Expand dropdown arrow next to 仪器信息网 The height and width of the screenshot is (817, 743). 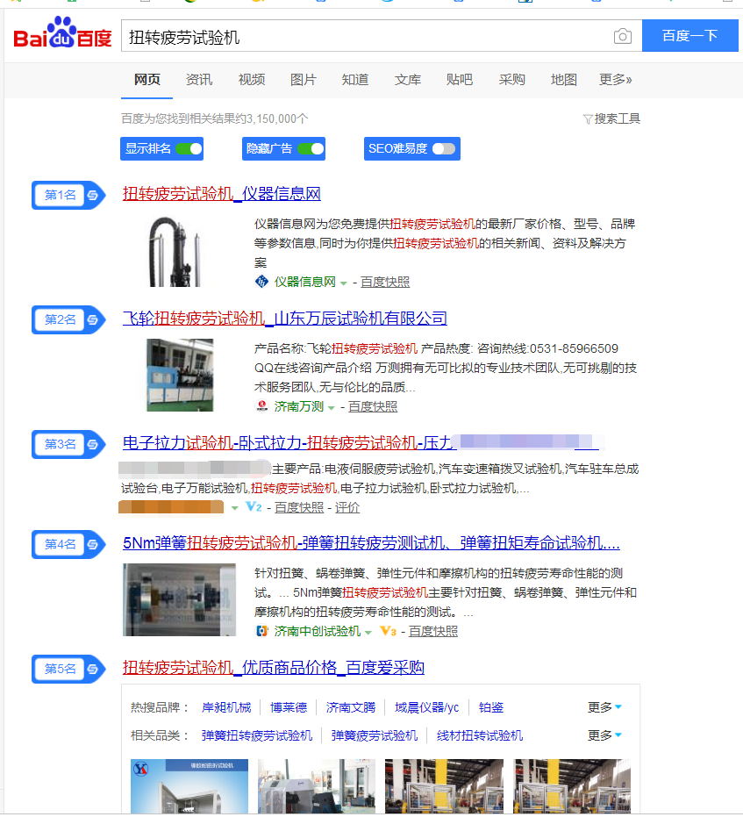point(344,283)
